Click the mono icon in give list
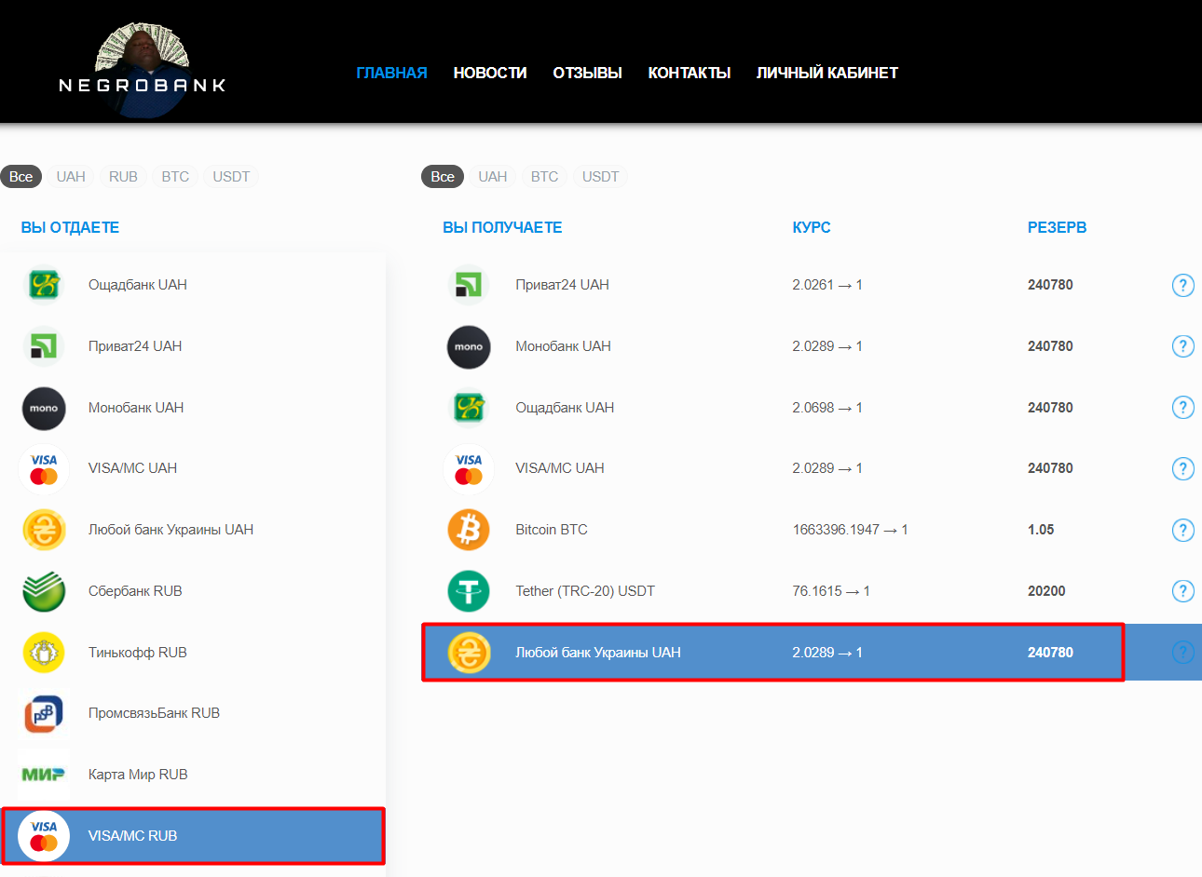This screenshot has height=877, width=1202. point(44,408)
